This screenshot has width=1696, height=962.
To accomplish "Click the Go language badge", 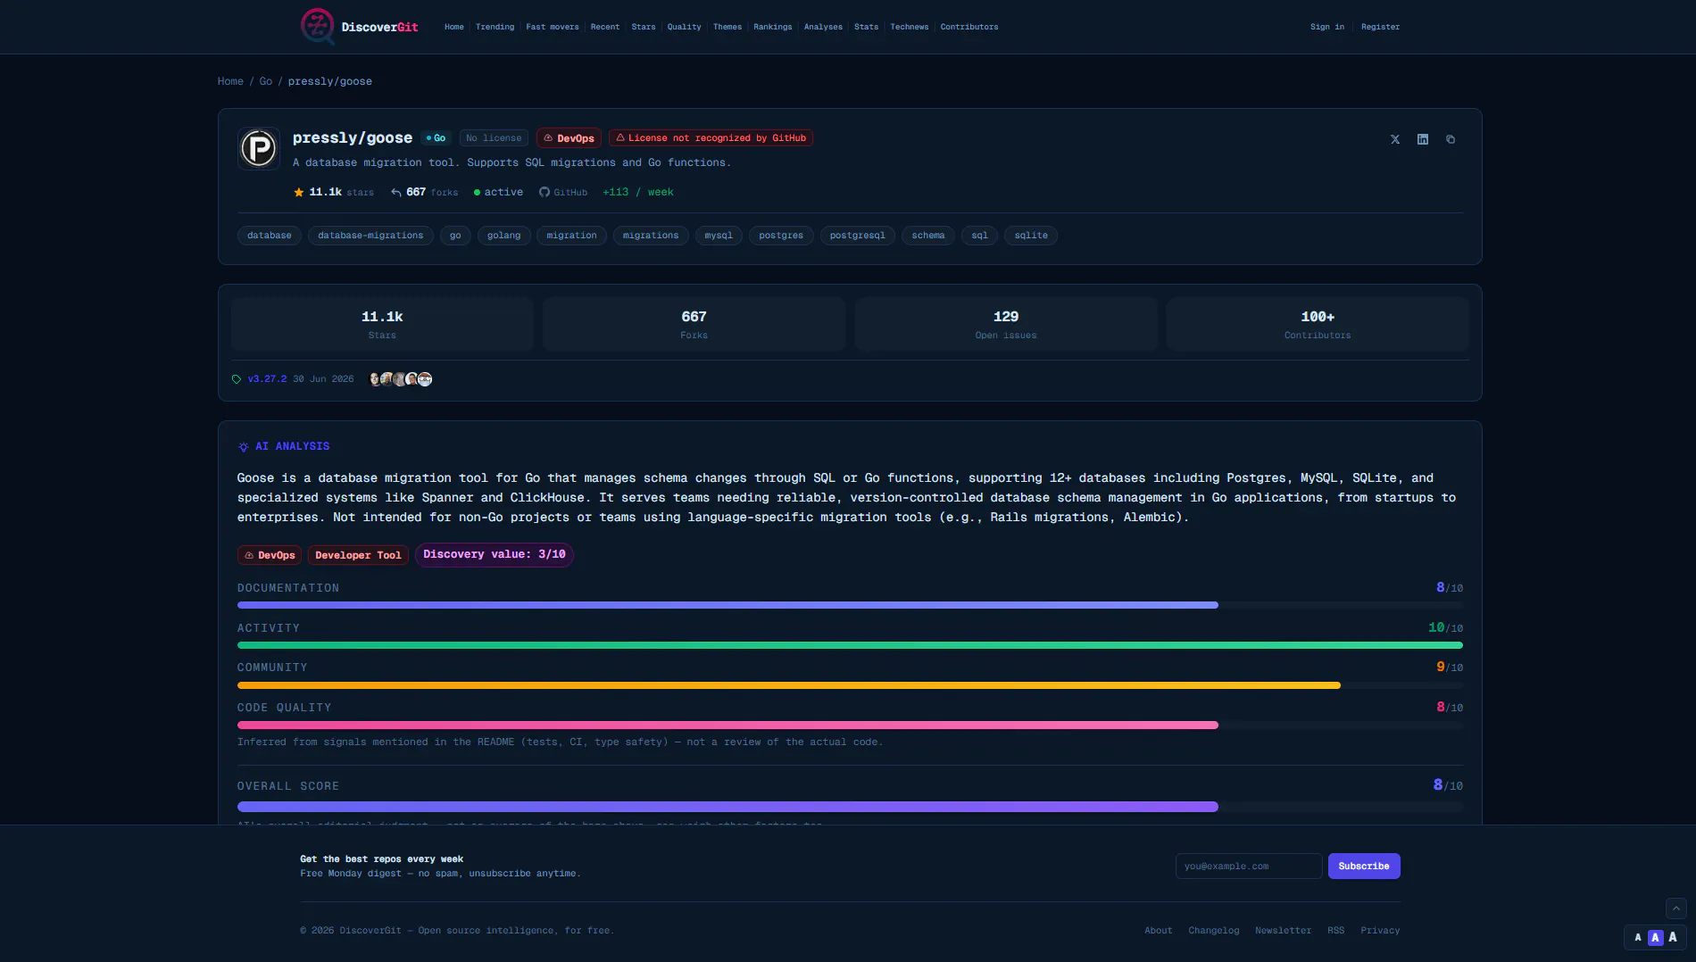I will [436, 138].
